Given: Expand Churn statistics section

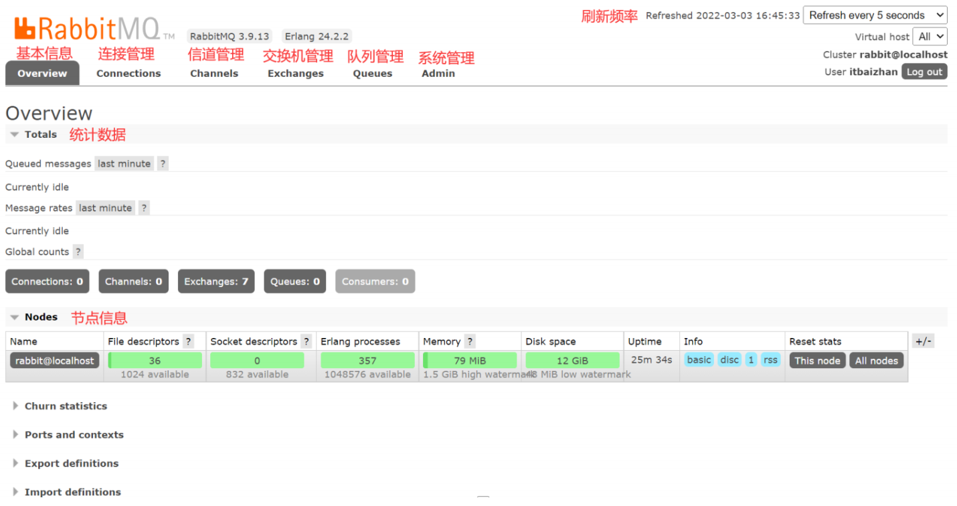Looking at the screenshot, I should pyautogui.click(x=60, y=406).
